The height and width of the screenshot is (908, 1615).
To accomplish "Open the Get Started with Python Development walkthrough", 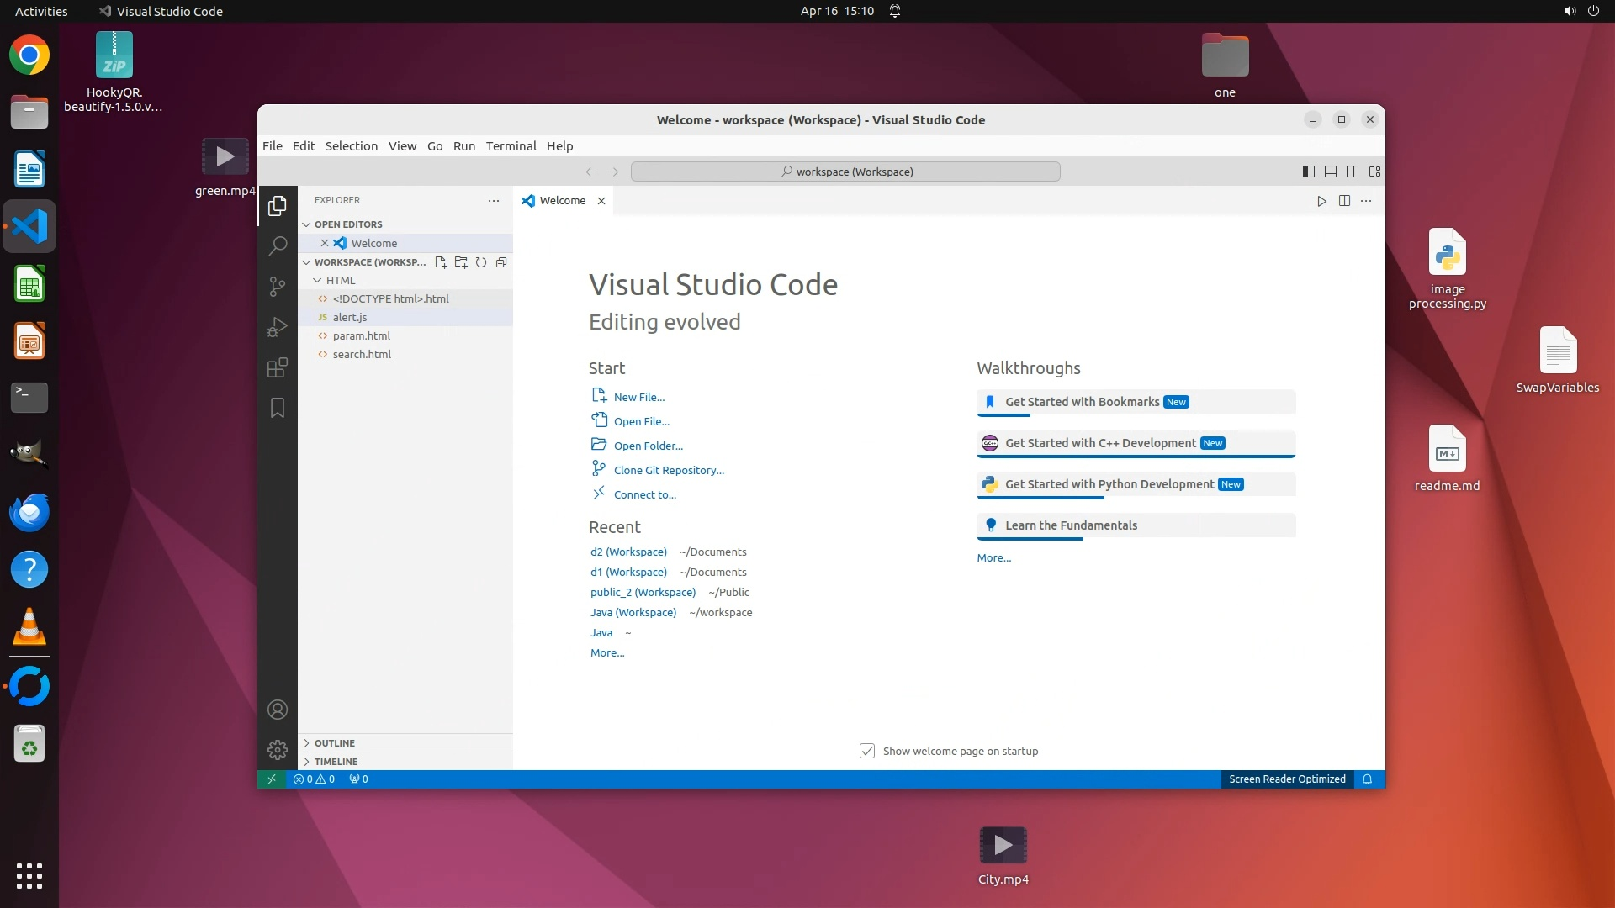I will point(1109,484).
